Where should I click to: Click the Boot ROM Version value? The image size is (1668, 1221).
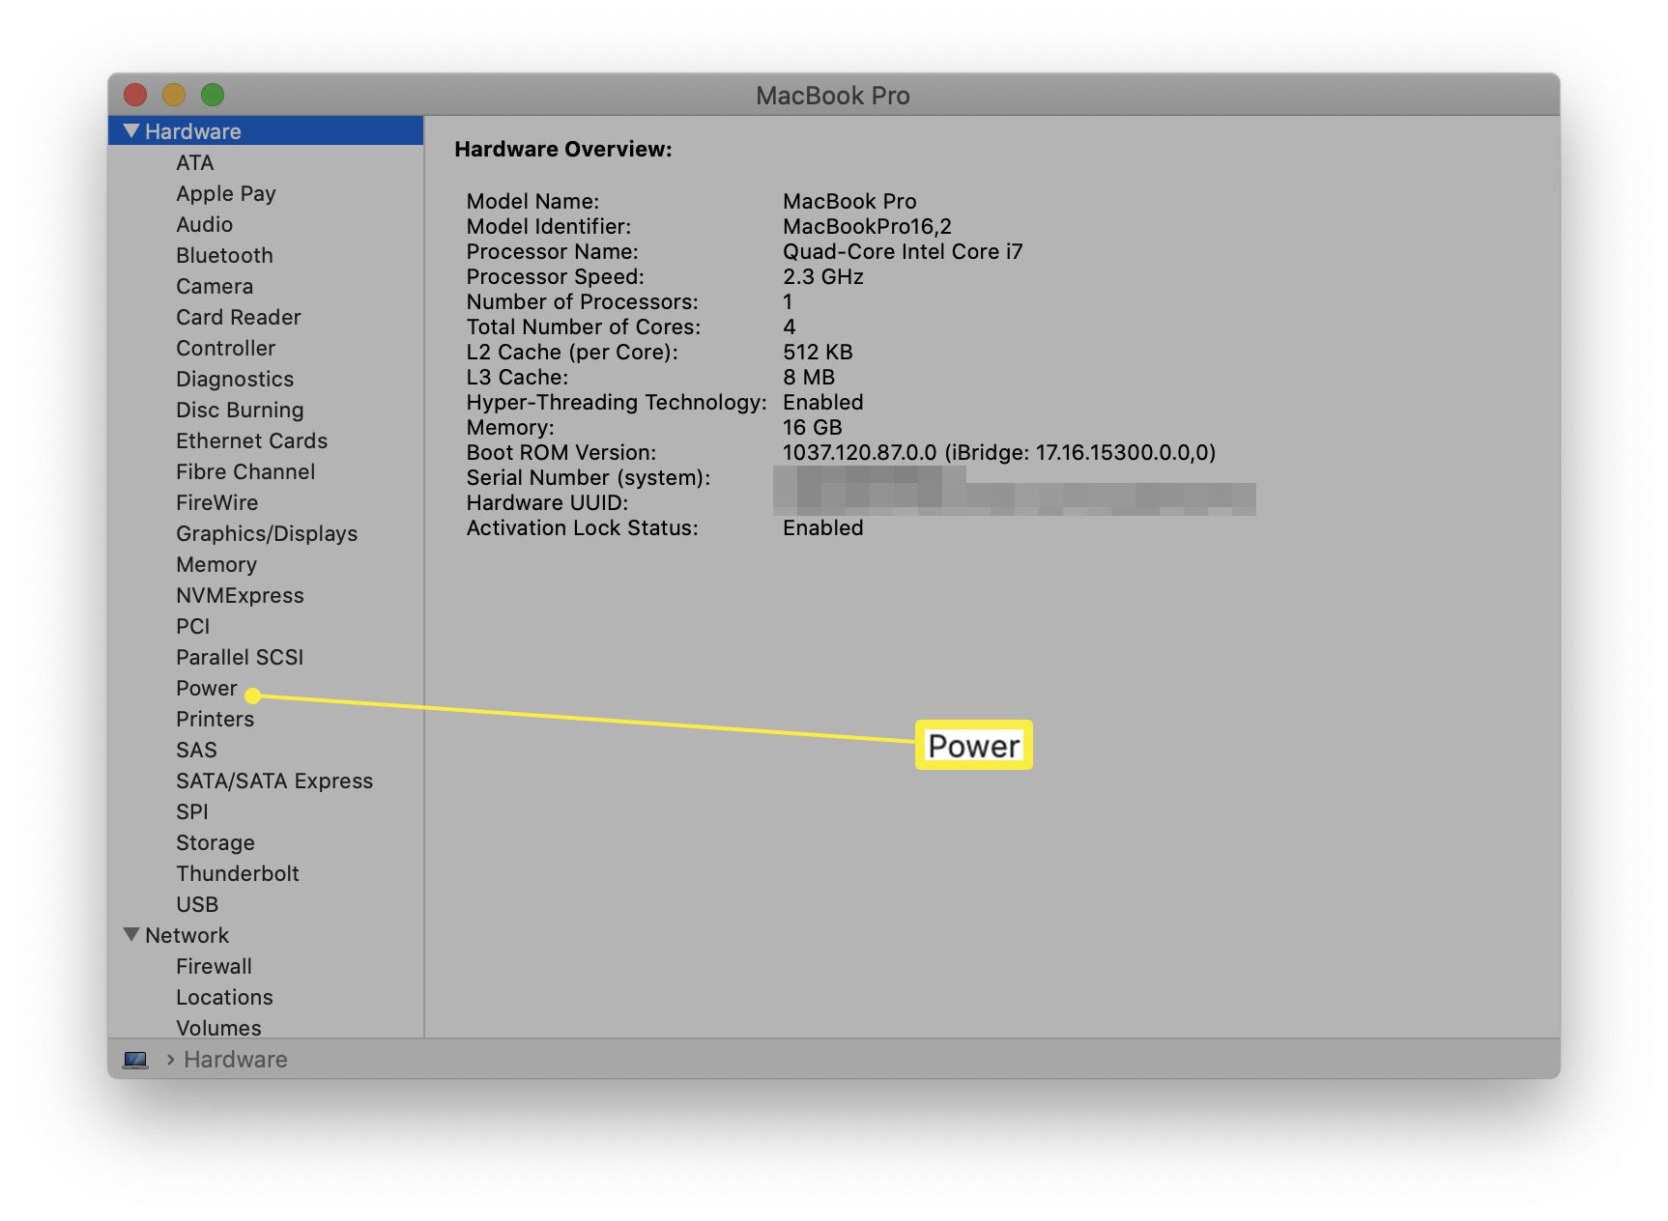pos(999,452)
